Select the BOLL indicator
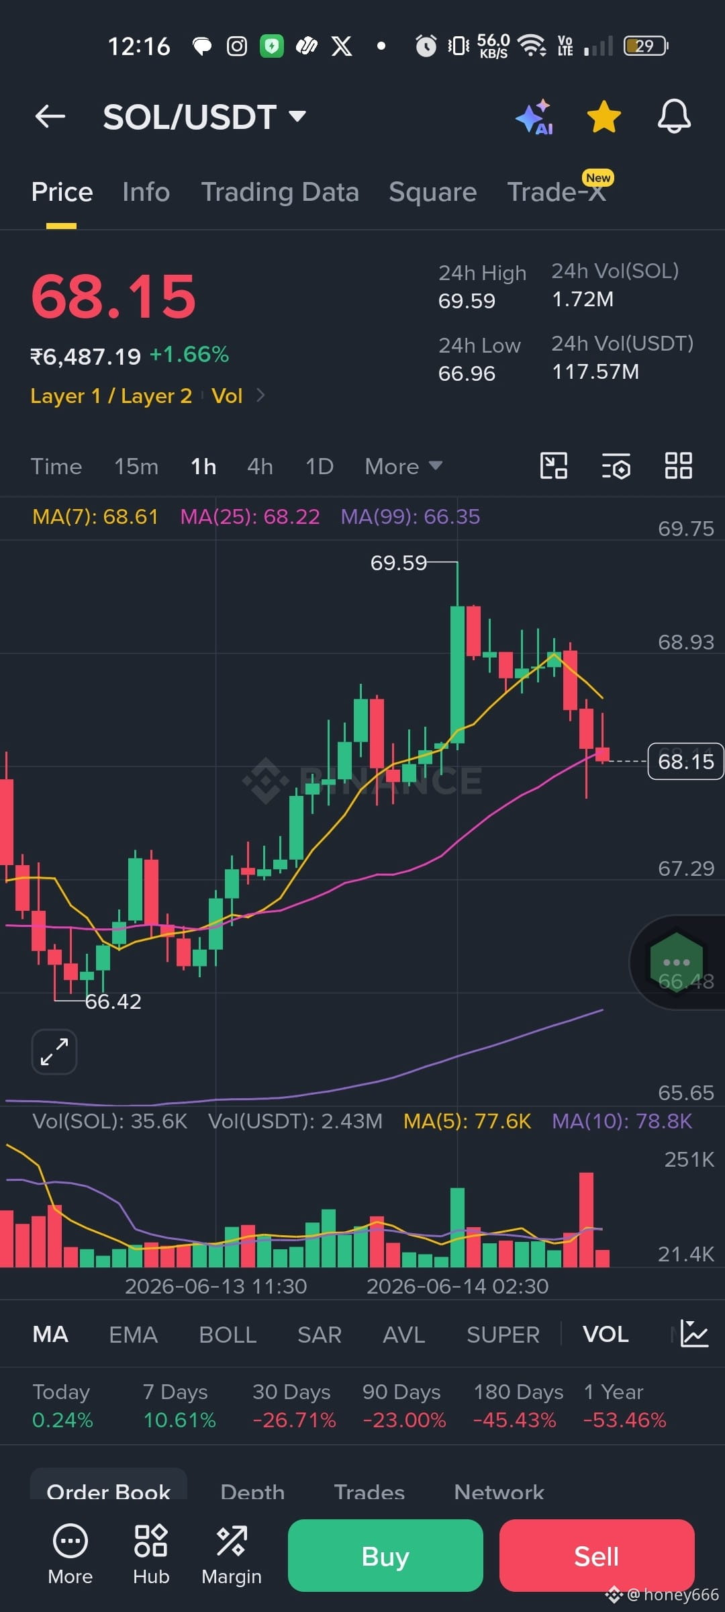 point(228,1334)
